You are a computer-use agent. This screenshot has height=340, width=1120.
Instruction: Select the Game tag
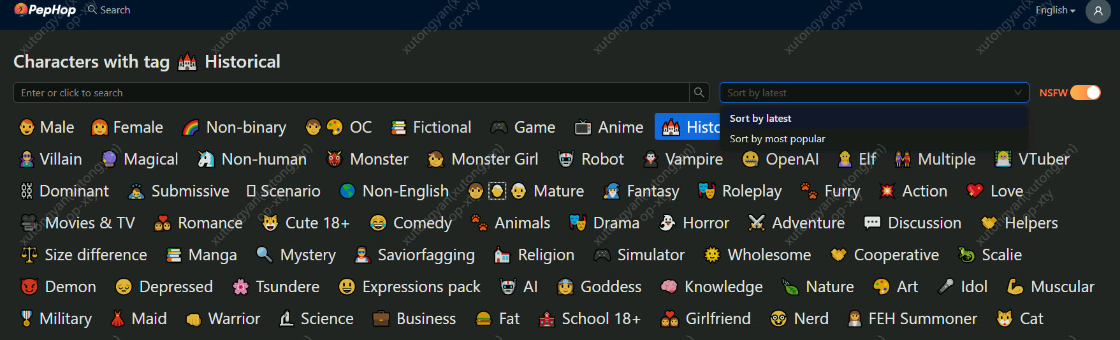point(523,127)
